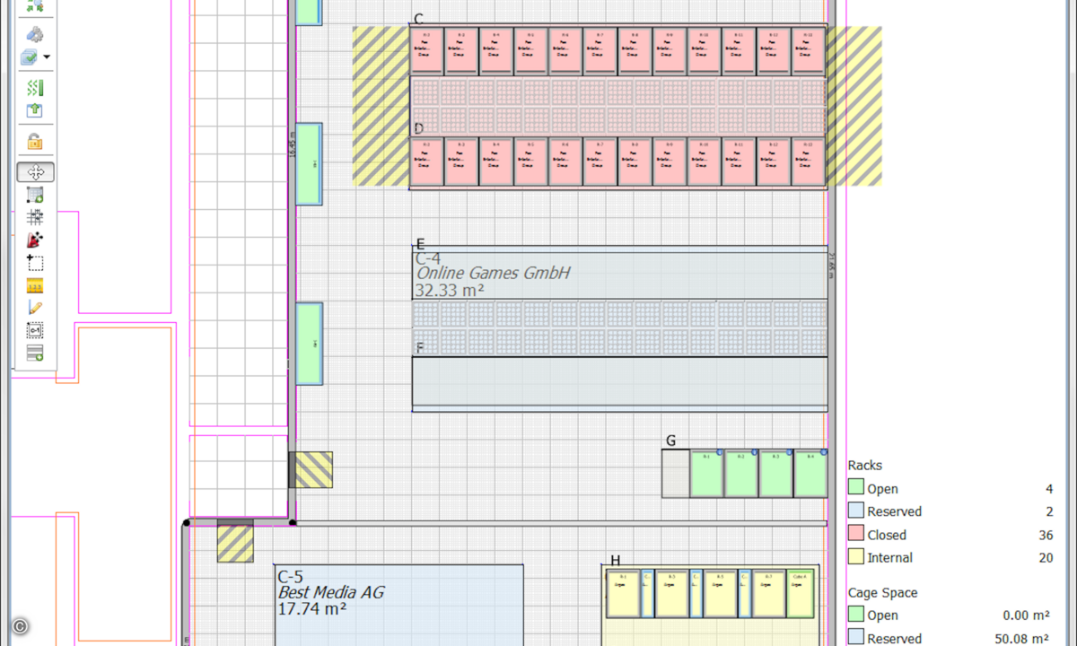Click the Internal yellow legend swatch
This screenshot has height=646, width=1077.
(x=856, y=557)
